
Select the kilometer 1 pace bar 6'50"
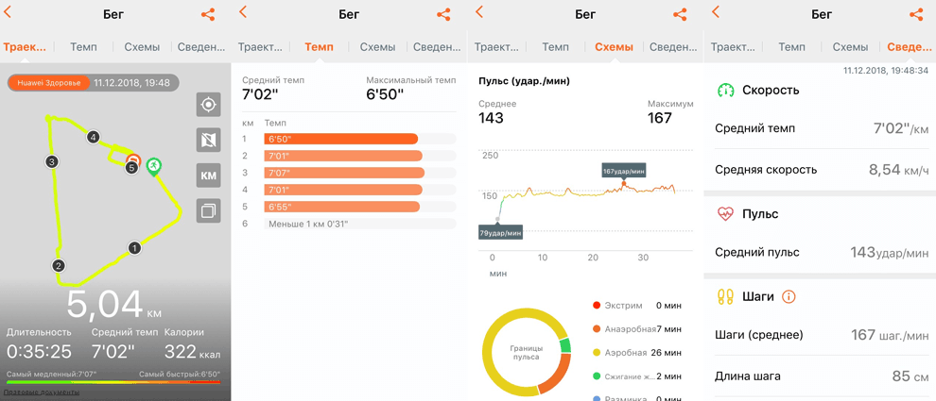tap(342, 139)
